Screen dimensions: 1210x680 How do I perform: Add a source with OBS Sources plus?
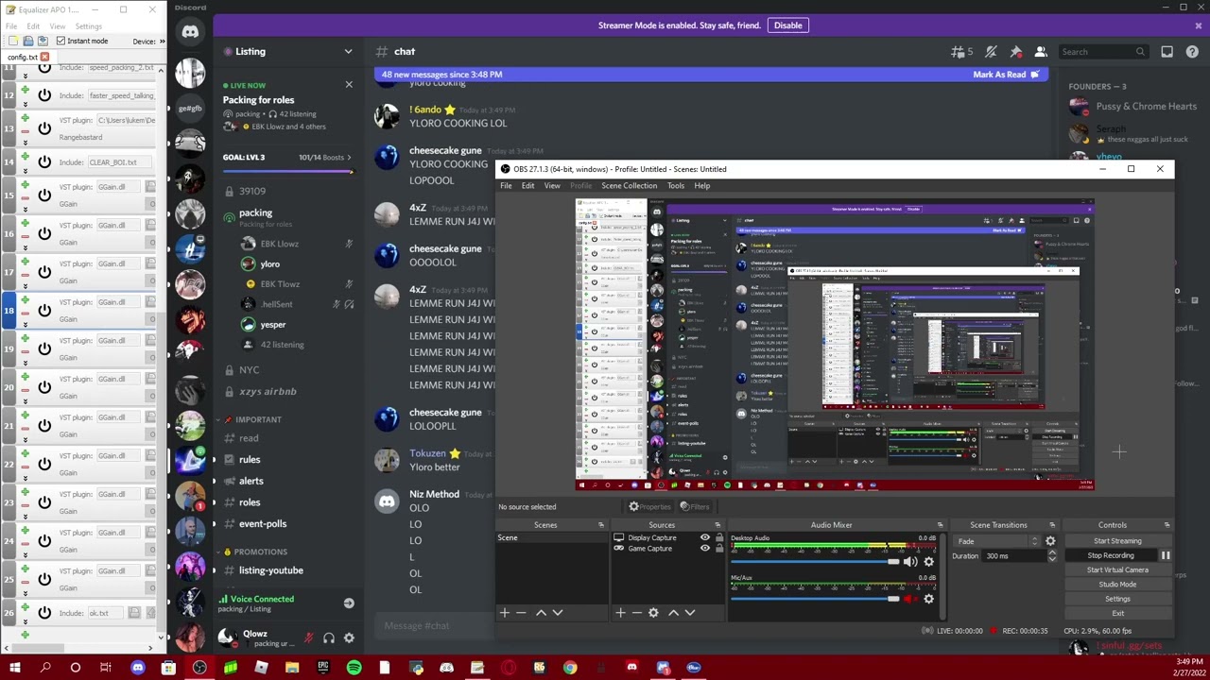coord(620,613)
